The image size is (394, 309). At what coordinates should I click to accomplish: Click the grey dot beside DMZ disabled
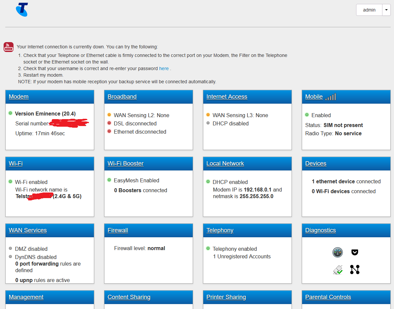coord(10,248)
